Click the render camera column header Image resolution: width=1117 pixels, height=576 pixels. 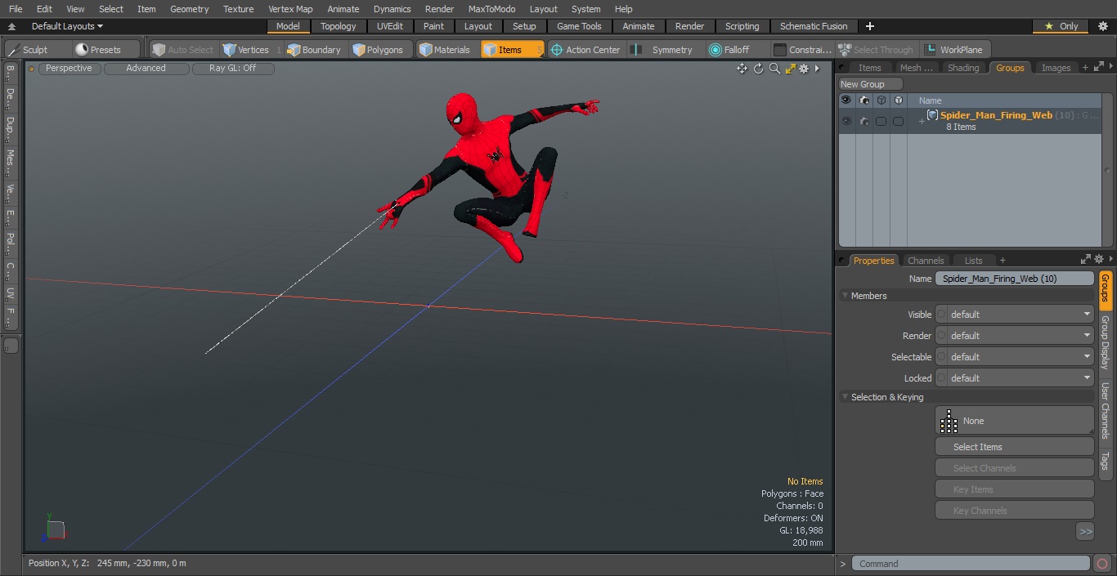pyautogui.click(x=864, y=100)
